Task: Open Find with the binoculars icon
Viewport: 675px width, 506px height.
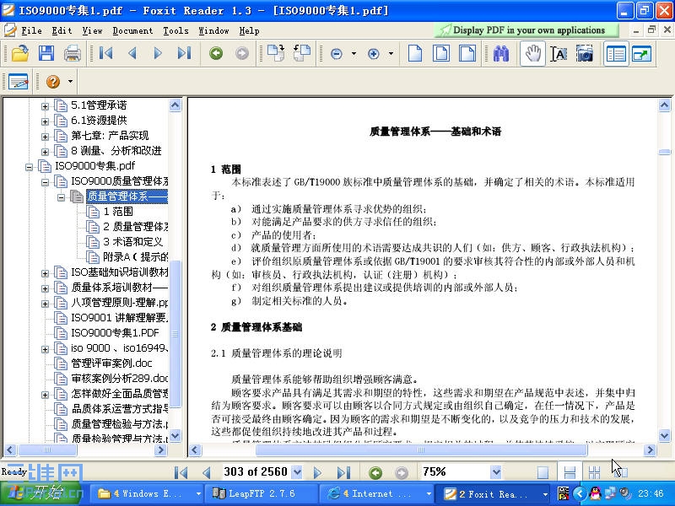Action: pos(500,54)
